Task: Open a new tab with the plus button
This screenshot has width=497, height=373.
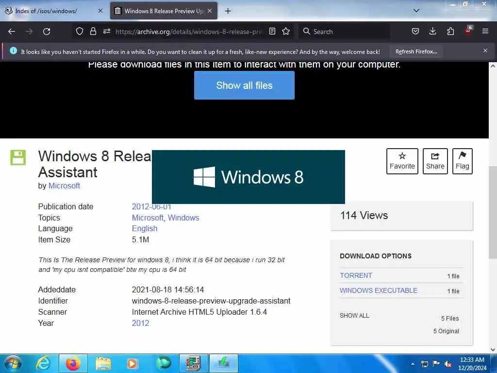Action: click(x=228, y=11)
